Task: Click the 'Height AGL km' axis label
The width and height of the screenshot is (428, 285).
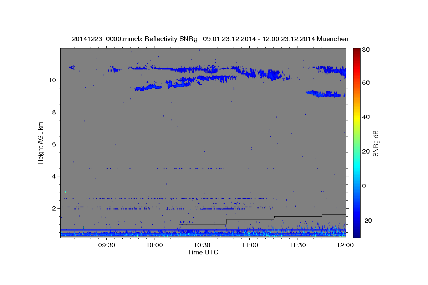Action: tap(41, 142)
